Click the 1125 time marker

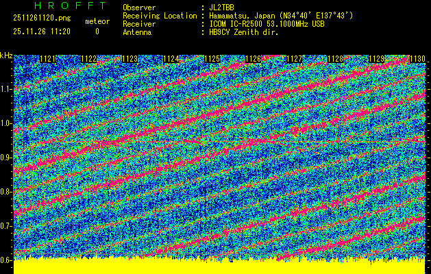click(x=212, y=59)
